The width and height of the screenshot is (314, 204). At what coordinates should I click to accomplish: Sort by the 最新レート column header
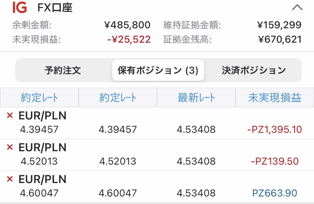coord(196,97)
